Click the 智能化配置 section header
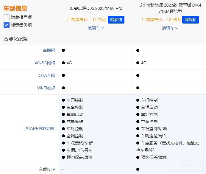The image size is (206, 174). (x=15, y=39)
